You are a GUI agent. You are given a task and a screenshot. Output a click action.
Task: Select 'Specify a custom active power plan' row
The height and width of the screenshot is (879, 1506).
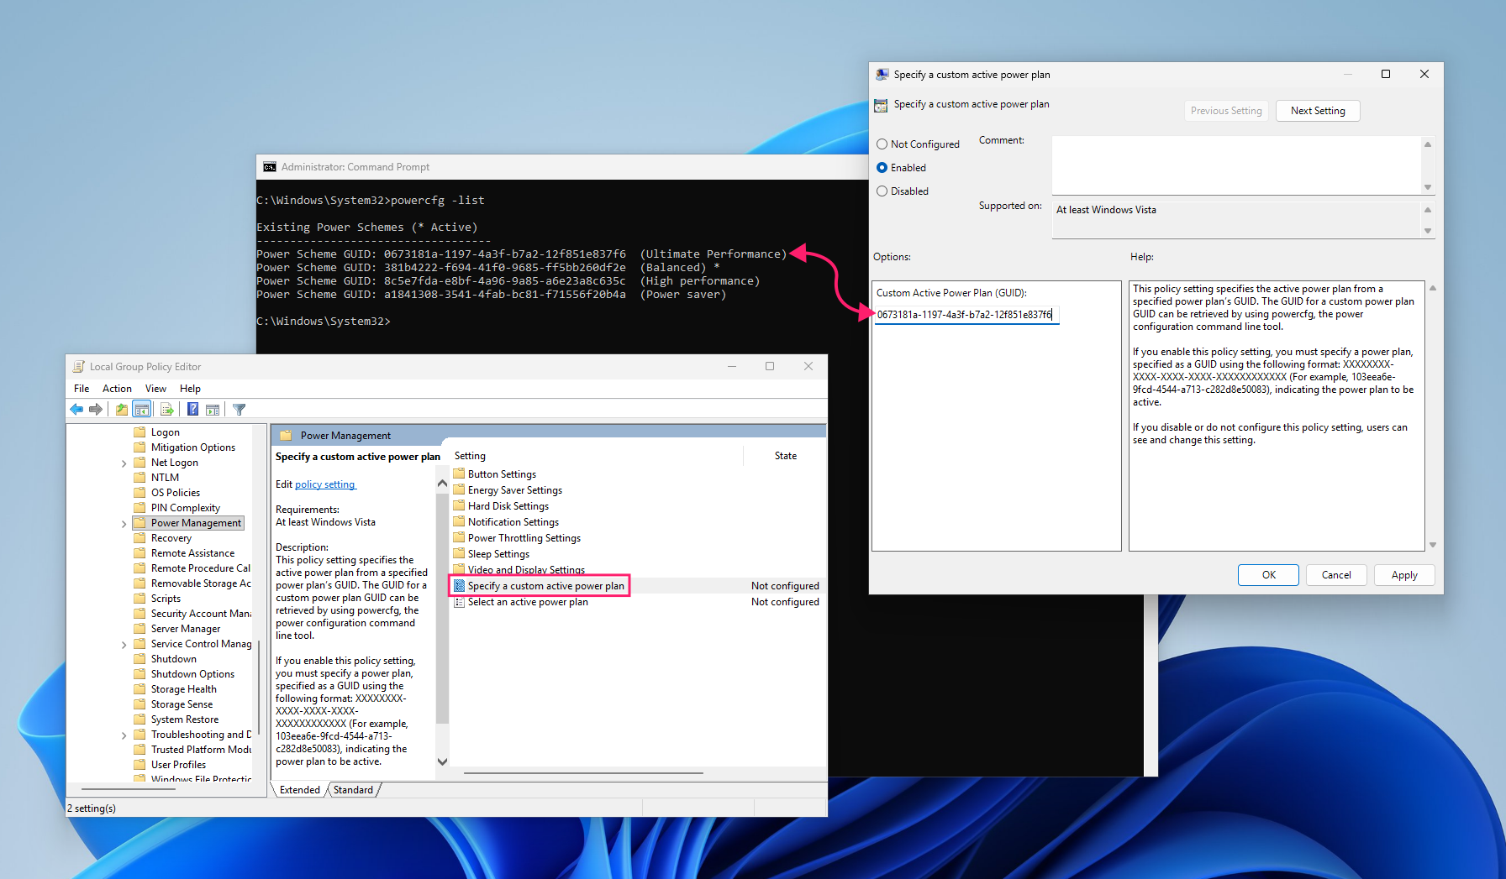pyautogui.click(x=636, y=586)
